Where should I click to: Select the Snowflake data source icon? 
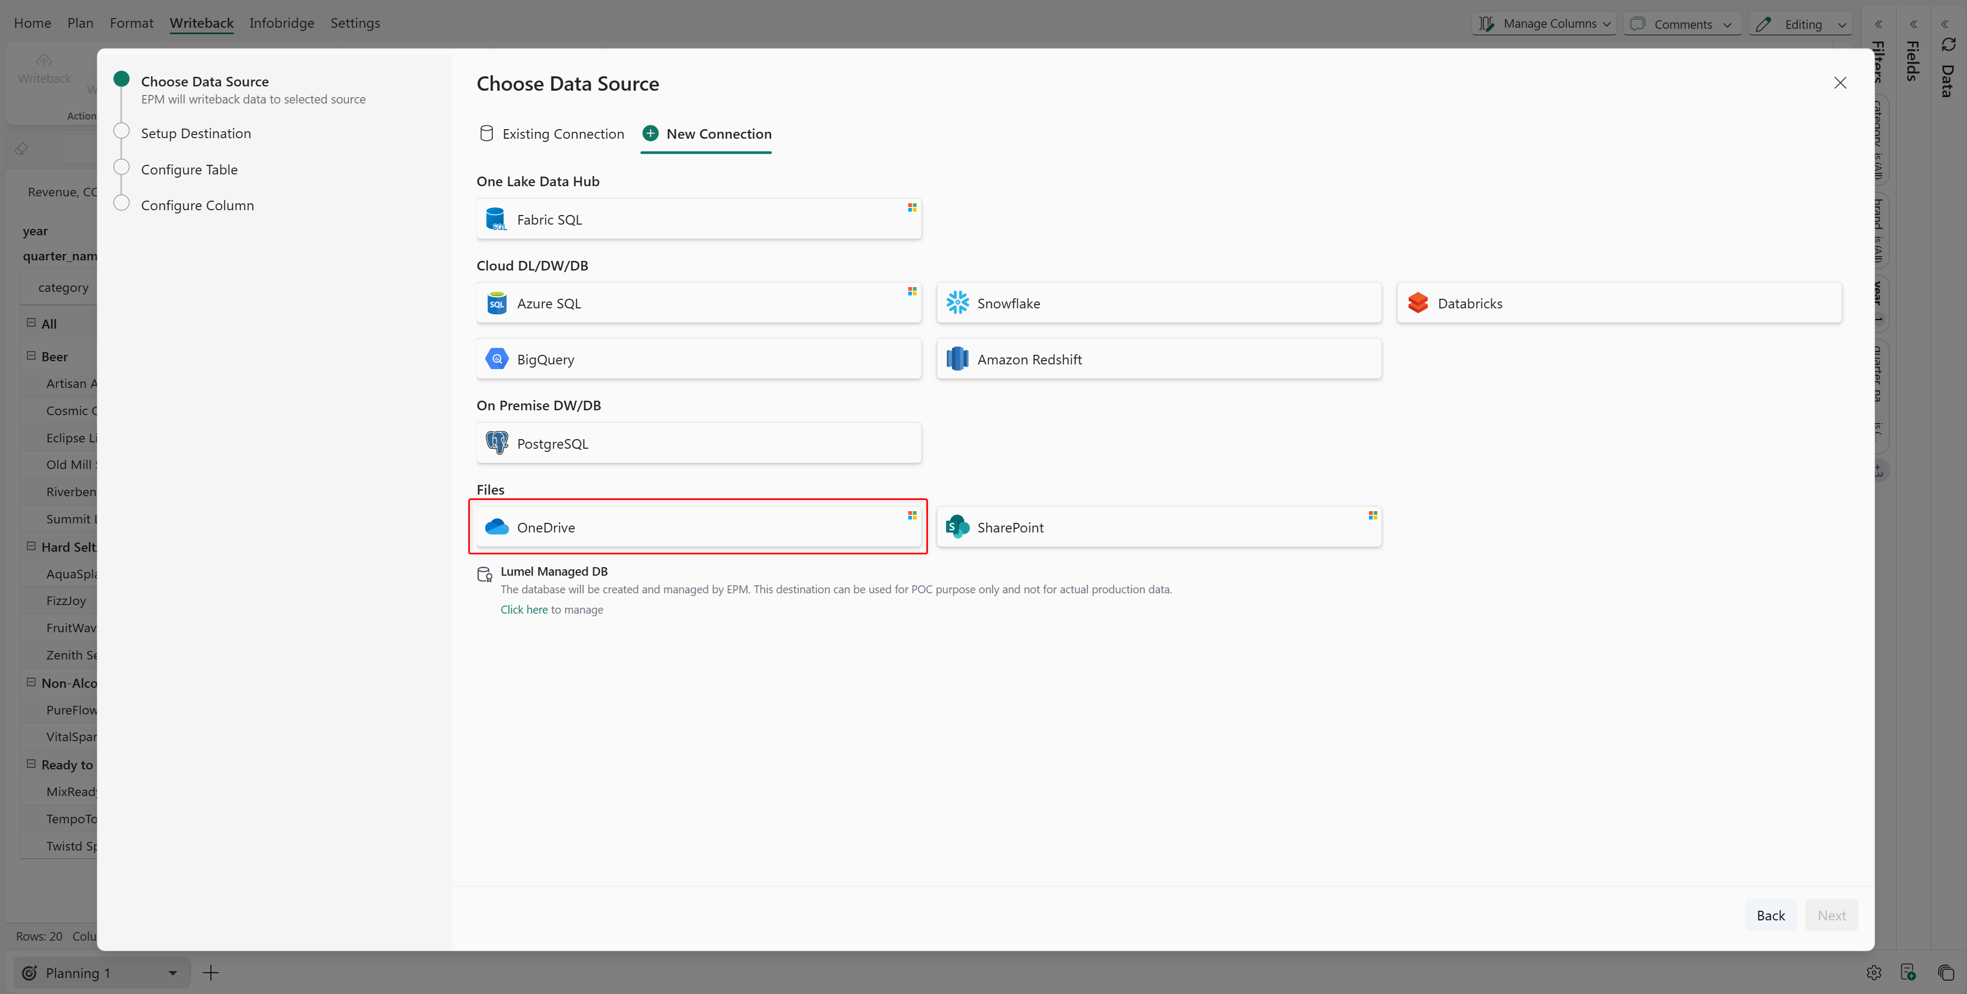tap(957, 303)
